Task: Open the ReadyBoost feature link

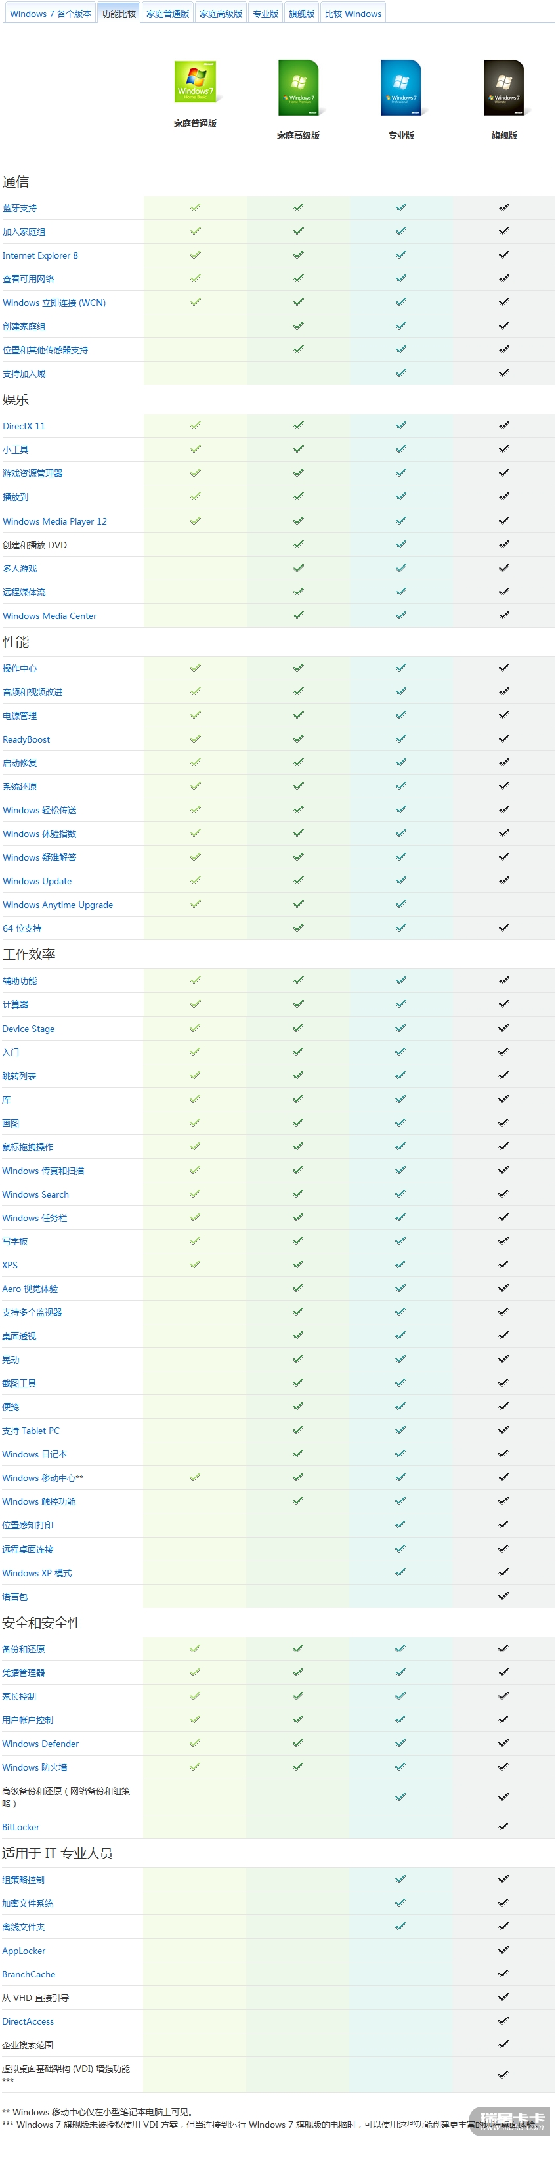Action: click(x=27, y=740)
